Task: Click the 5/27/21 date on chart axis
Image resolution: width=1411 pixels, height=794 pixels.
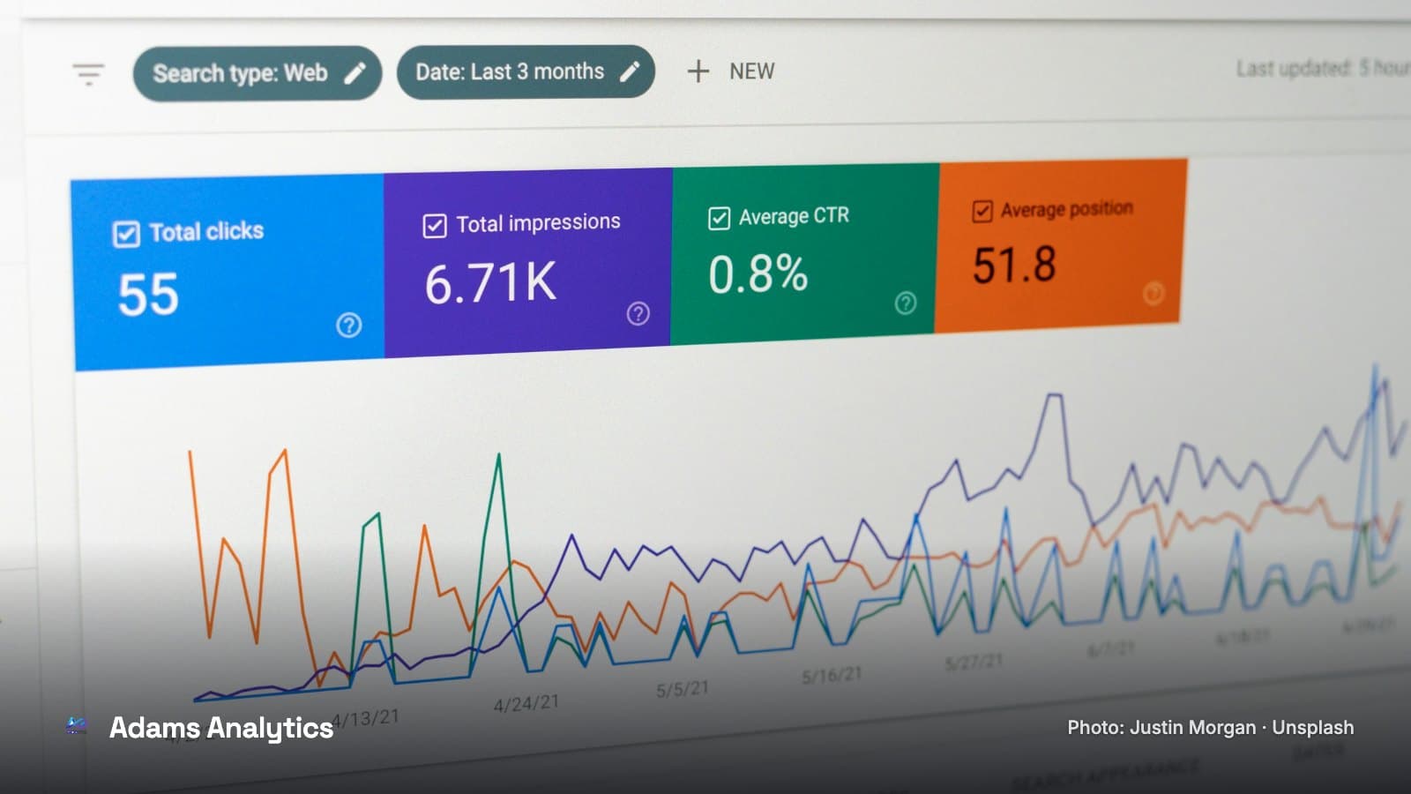Action: point(974,662)
